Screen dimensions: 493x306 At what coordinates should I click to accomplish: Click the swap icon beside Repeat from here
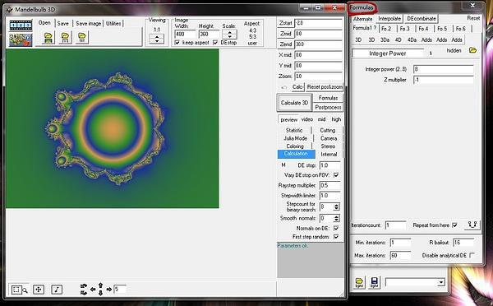tap(472, 225)
